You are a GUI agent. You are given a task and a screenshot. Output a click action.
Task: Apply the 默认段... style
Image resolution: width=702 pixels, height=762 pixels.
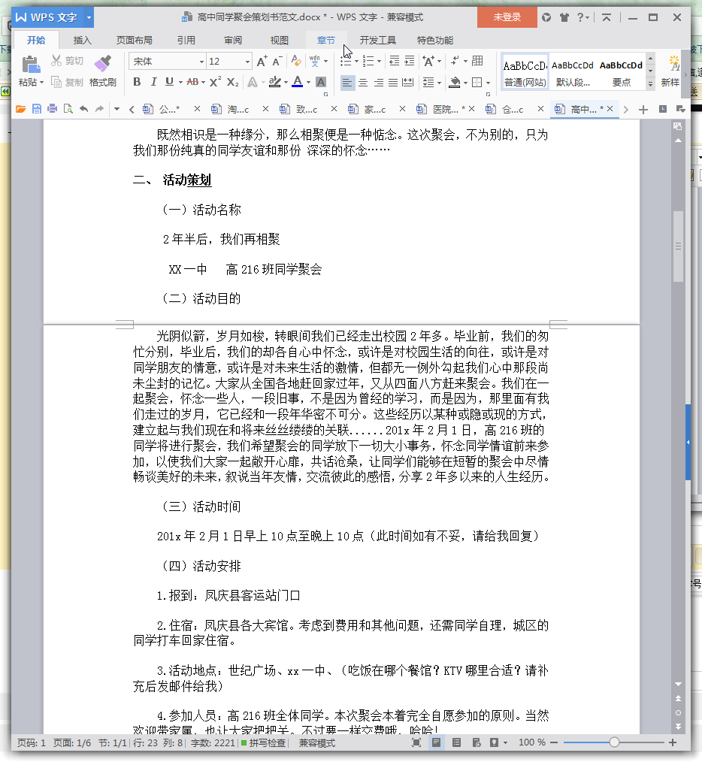573,71
